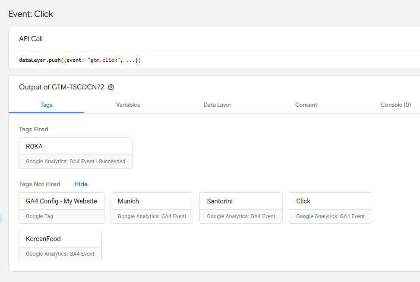Click the partial blue circle at left edge
The image size is (420, 282).
[x=1, y=219]
